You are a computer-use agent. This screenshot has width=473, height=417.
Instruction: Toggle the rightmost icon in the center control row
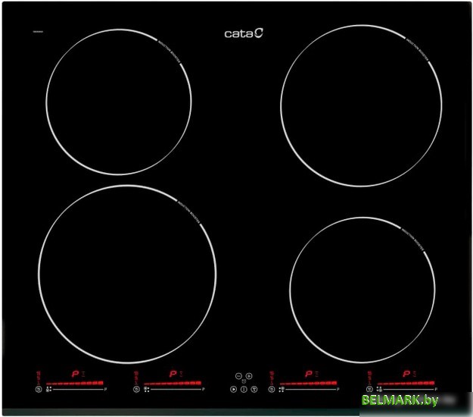(254, 389)
